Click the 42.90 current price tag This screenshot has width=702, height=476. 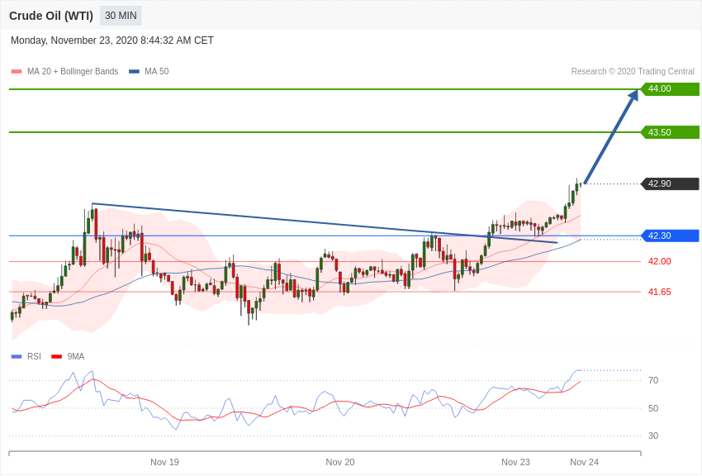coord(670,184)
